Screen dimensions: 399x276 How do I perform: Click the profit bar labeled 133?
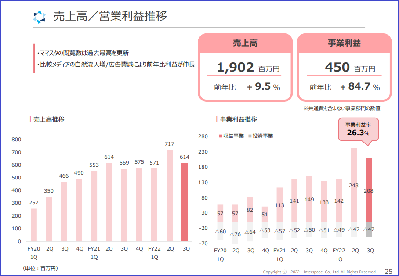tap(324, 201)
